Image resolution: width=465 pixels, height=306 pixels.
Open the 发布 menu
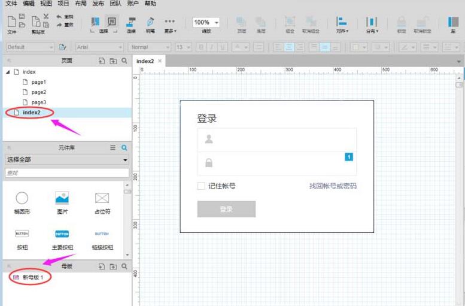point(98,4)
